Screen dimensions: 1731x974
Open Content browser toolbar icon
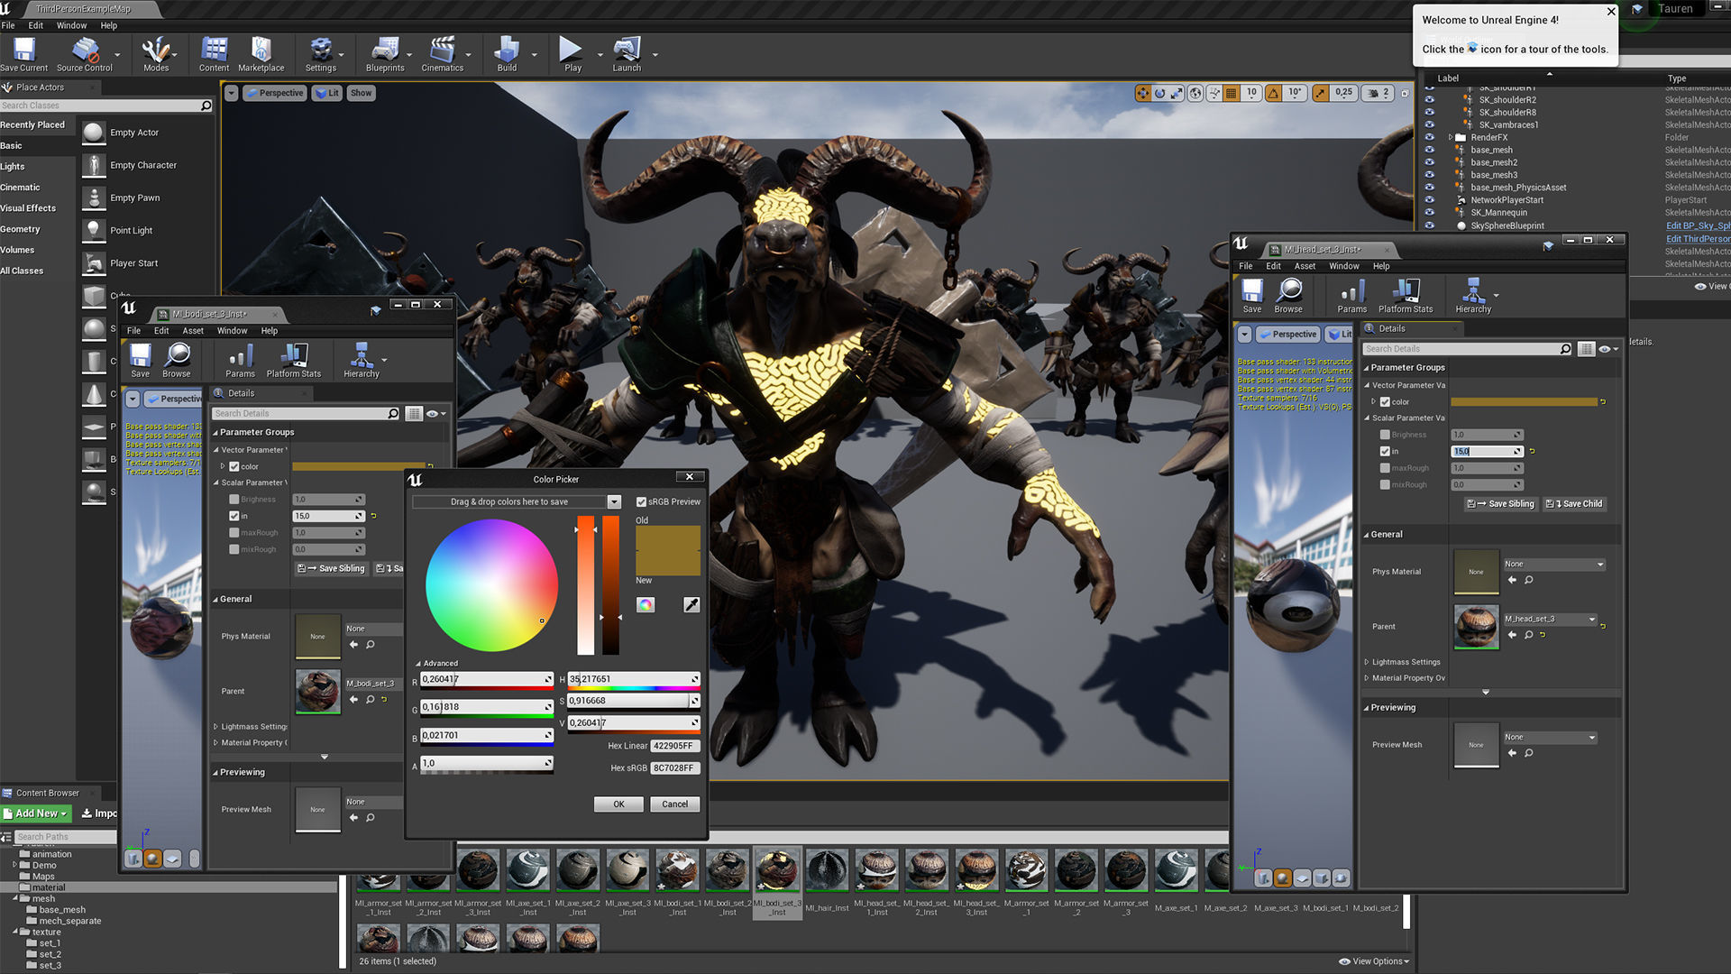tap(214, 54)
